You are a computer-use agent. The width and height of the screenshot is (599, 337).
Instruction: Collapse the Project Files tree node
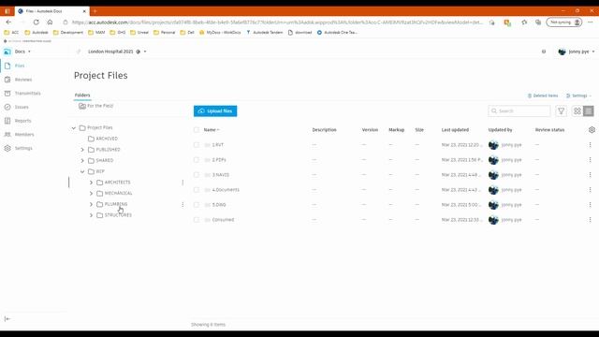click(x=74, y=128)
